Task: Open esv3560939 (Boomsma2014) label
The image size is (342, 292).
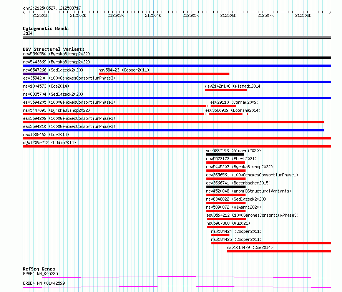Action: coord(233,110)
